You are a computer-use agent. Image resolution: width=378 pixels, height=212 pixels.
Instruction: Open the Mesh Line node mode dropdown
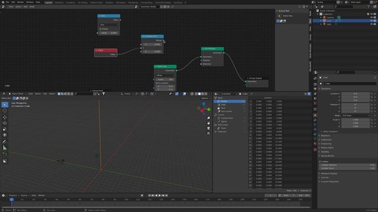[x=165, y=75]
